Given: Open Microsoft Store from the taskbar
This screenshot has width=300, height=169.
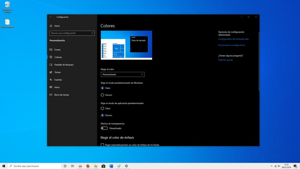Looking at the screenshot, I should coord(103,166).
